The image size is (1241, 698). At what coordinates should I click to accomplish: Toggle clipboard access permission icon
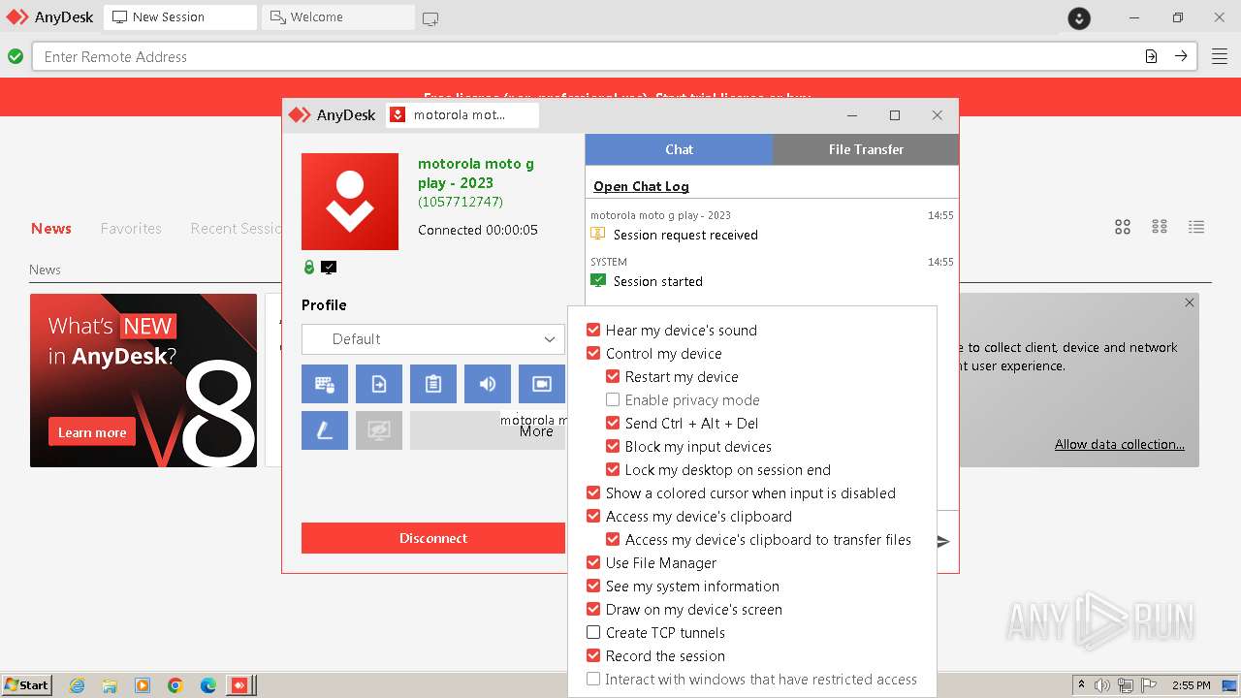click(433, 384)
